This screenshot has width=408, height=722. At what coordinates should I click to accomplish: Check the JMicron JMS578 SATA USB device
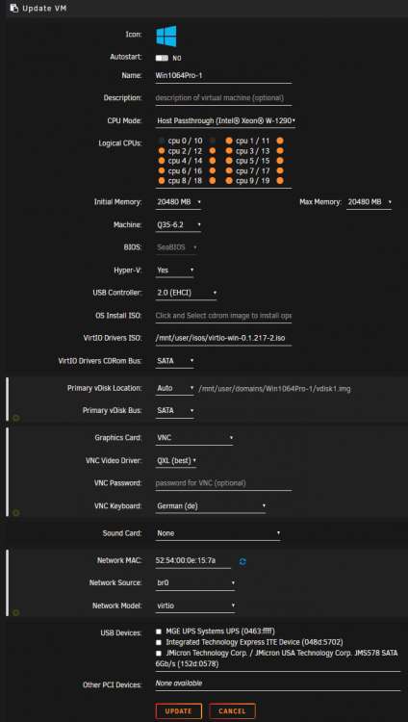tap(159, 654)
